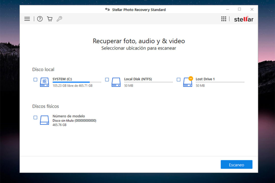
Task: Select the SYSTEM (C:) drive checkbox
Action: pyautogui.click(x=35, y=79)
